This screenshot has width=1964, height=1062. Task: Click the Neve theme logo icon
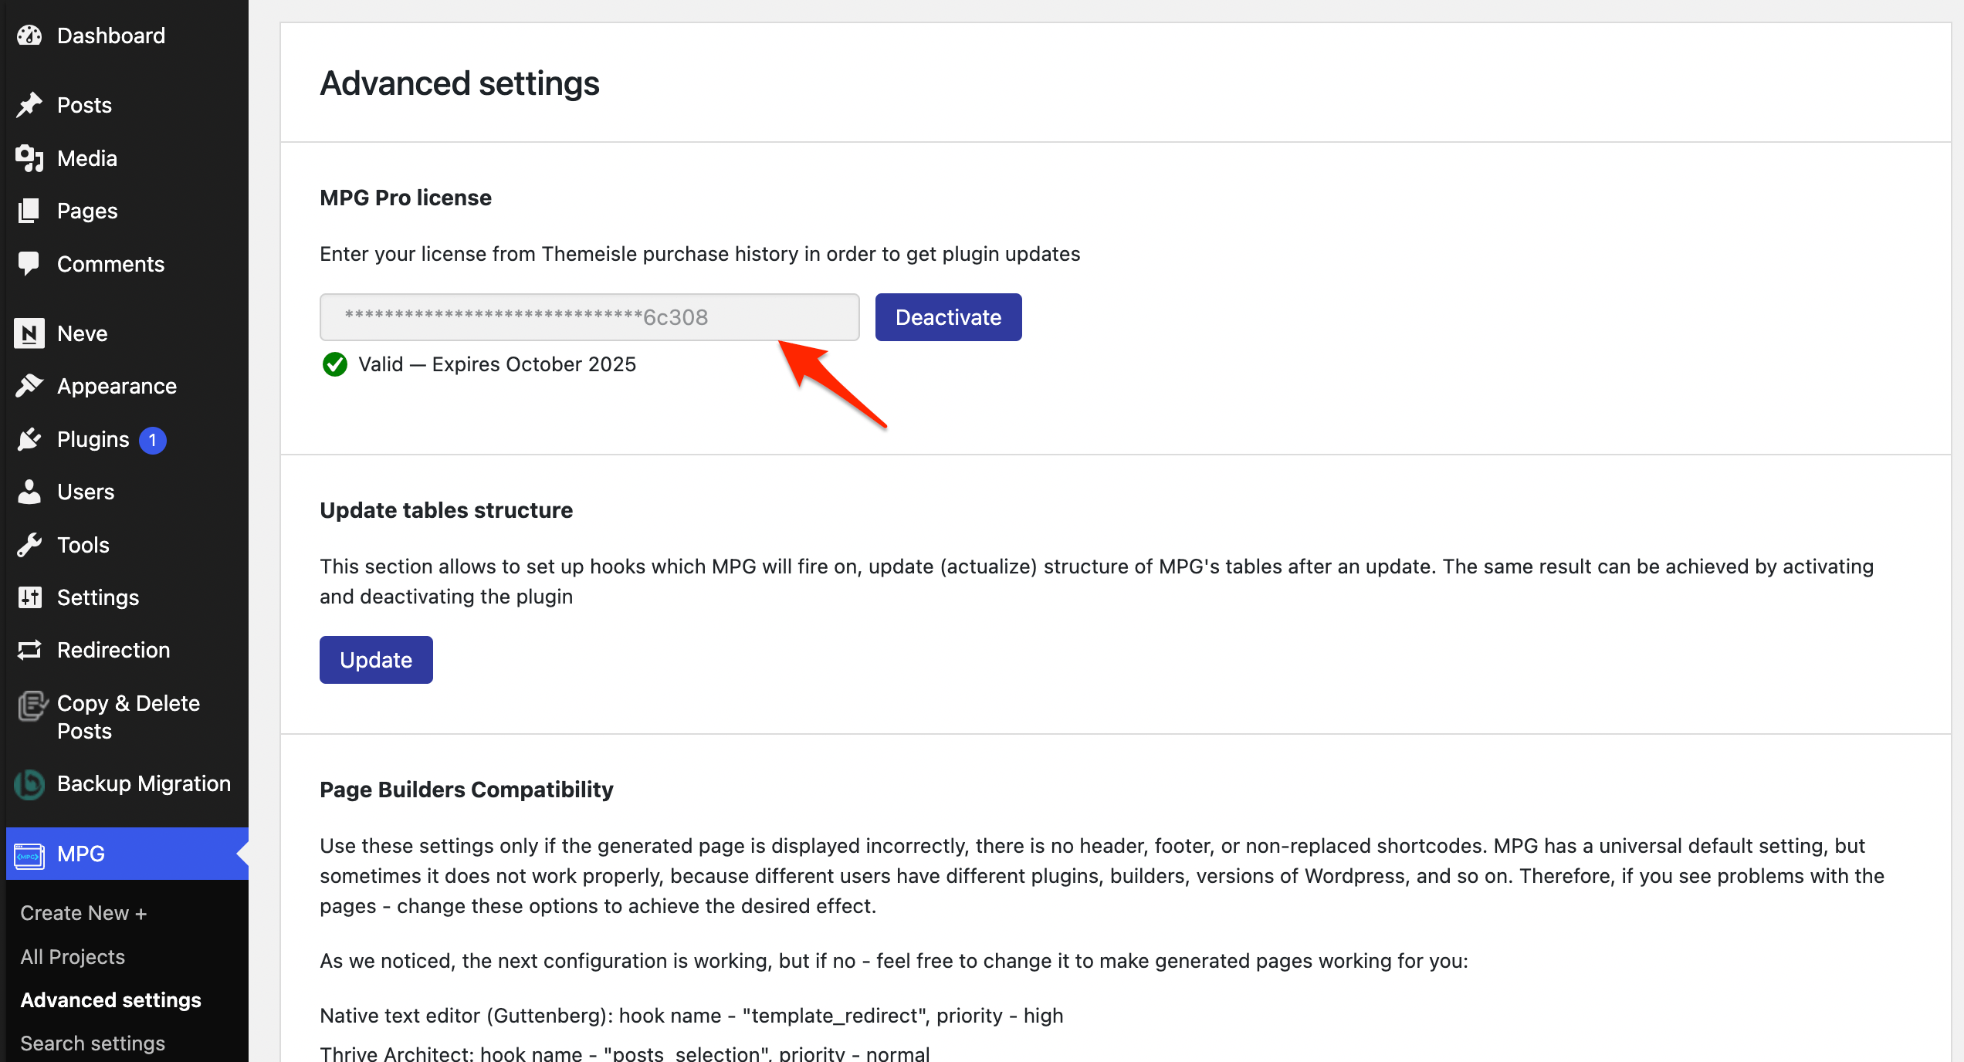pos(29,333)
